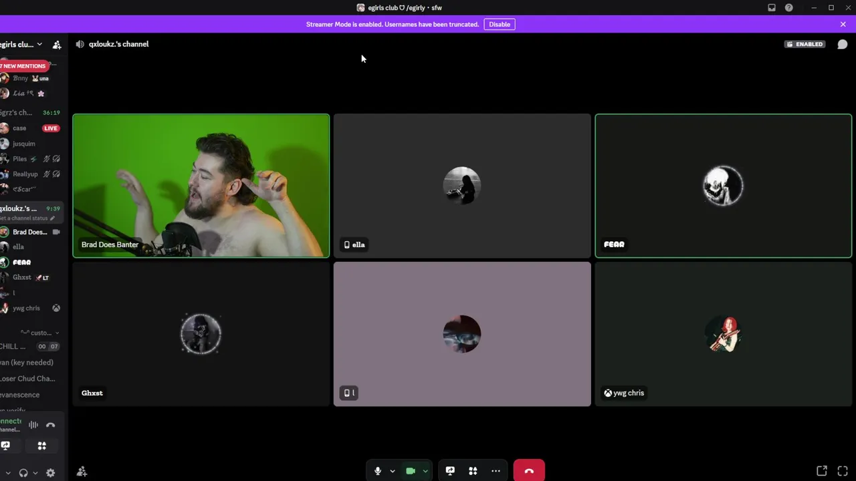Image resolution: width=856 pixels, height=481 pixels.
Task: Jump to 7 NEW MENTIONS
Action: pos(24,66)
